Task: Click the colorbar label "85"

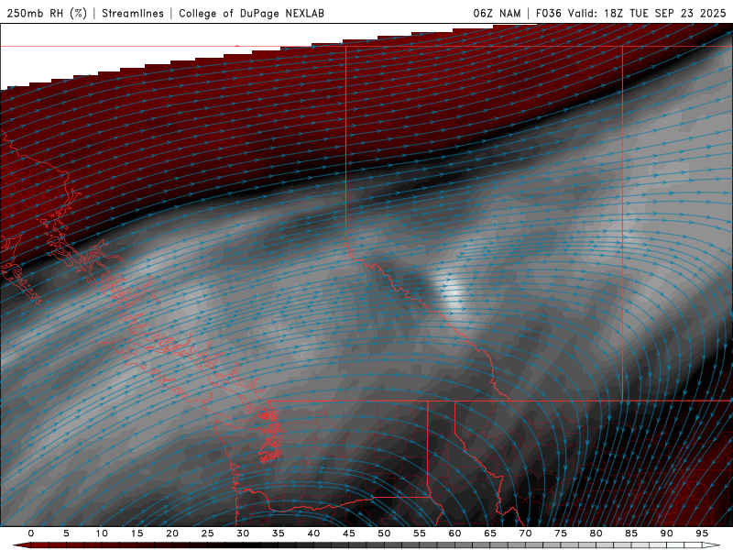Action: click(631, 533)
